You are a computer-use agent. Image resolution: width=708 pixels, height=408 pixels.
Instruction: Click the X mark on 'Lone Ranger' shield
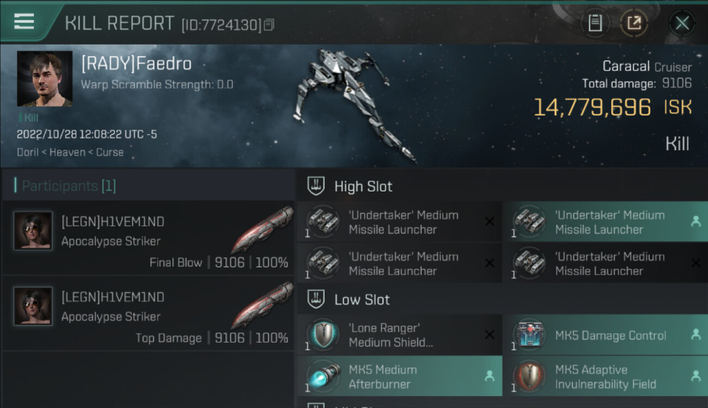tap(490, 335)
